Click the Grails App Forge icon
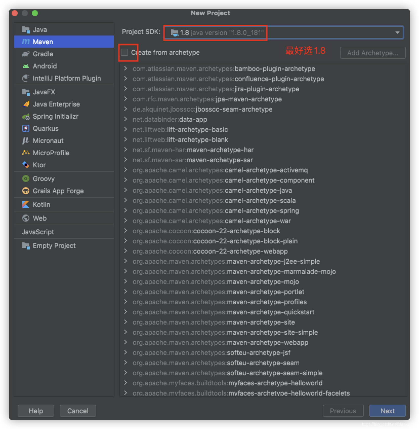Viewport: 419px width, 429px height. coord(26,191)
